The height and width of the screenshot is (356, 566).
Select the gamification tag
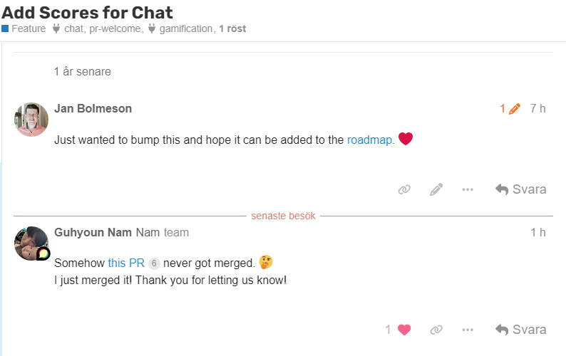tap(186, 29)
